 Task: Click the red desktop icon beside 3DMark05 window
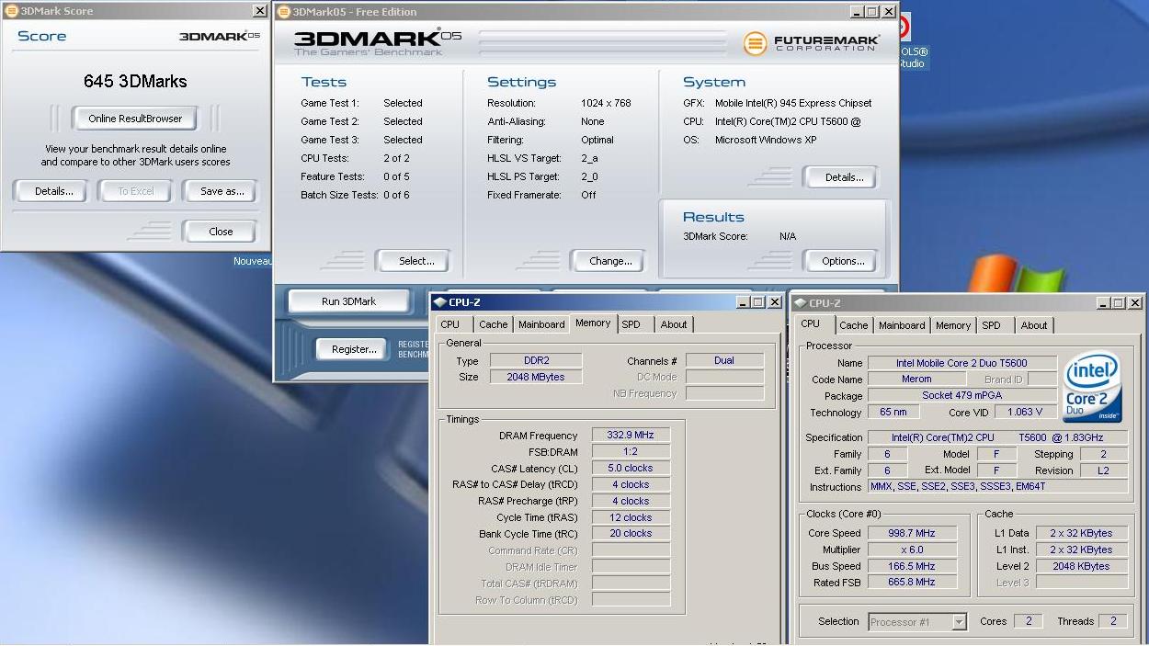coord(904,27)
